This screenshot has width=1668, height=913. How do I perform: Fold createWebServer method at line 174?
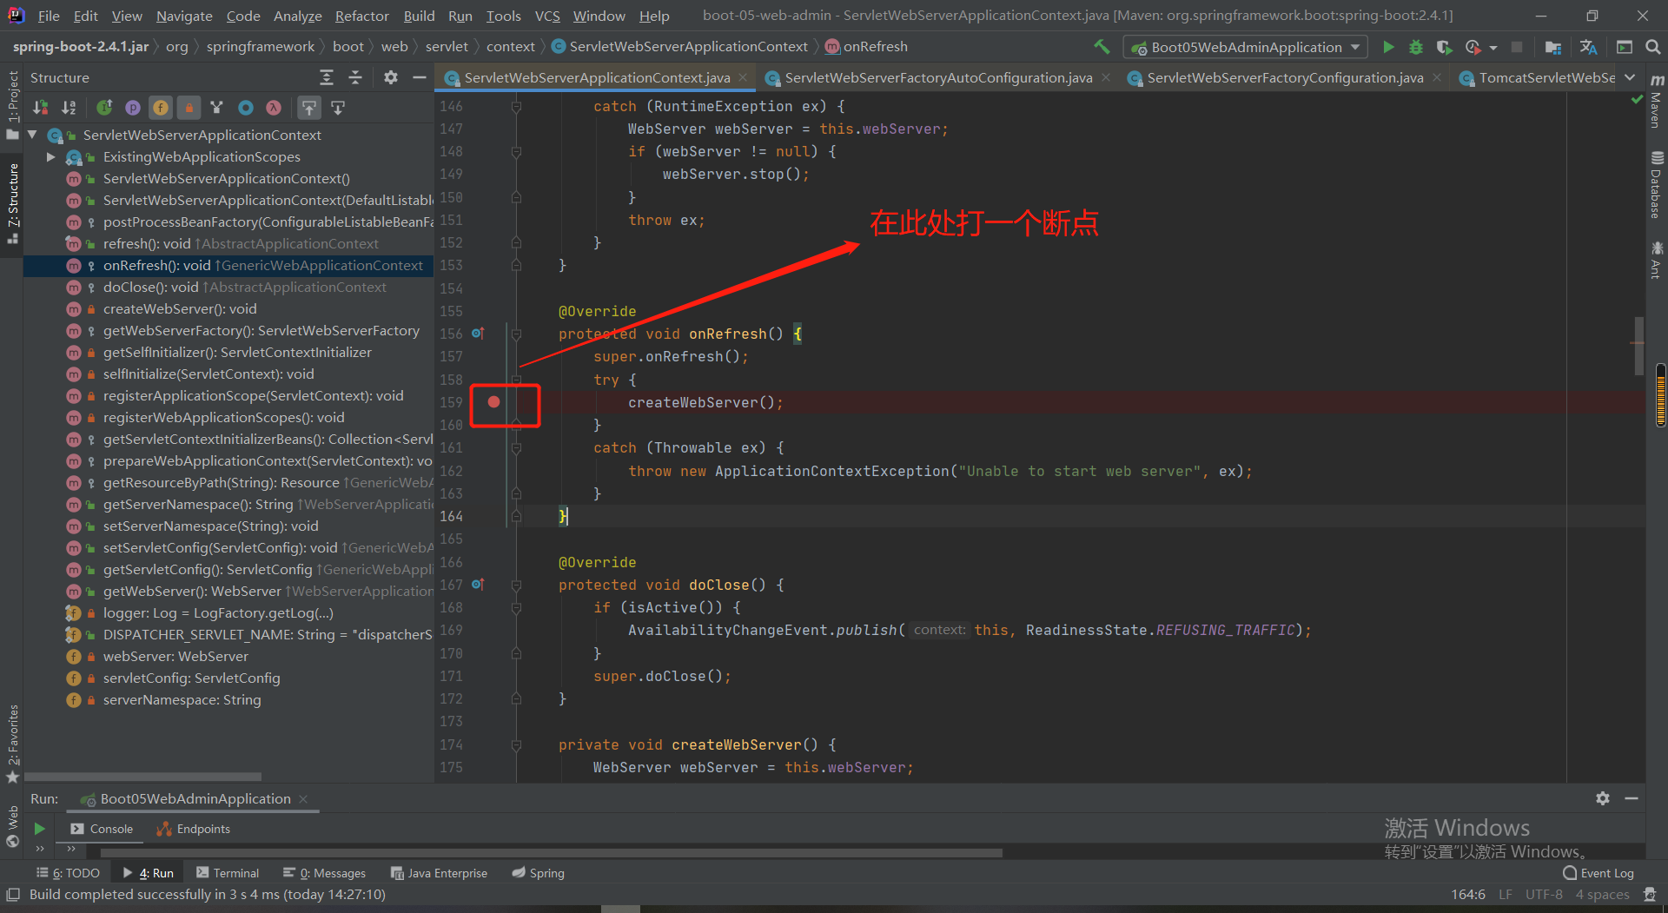[516, 744]
